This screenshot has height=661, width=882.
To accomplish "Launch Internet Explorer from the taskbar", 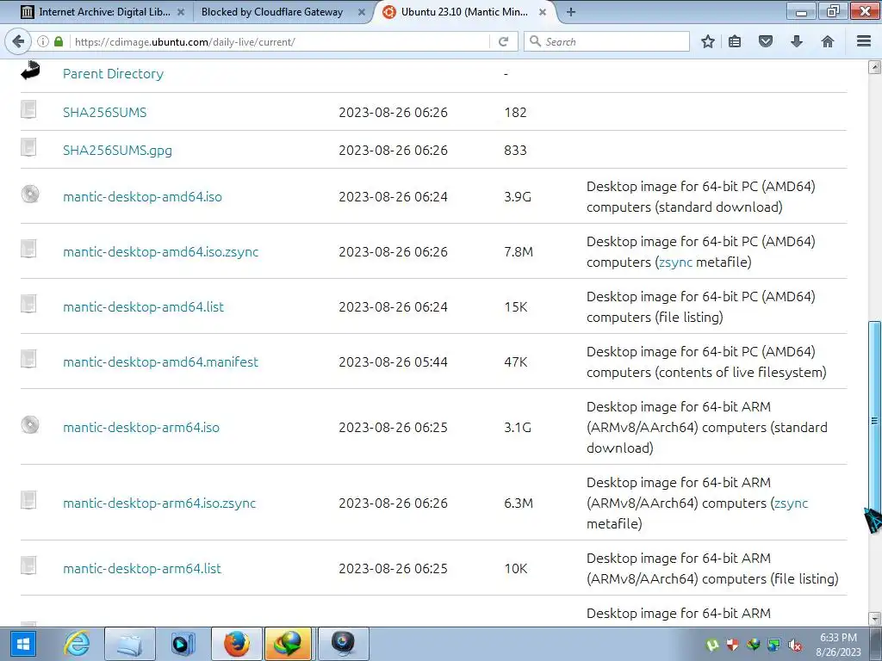I will pyautogui.click(x=77, y=644).
